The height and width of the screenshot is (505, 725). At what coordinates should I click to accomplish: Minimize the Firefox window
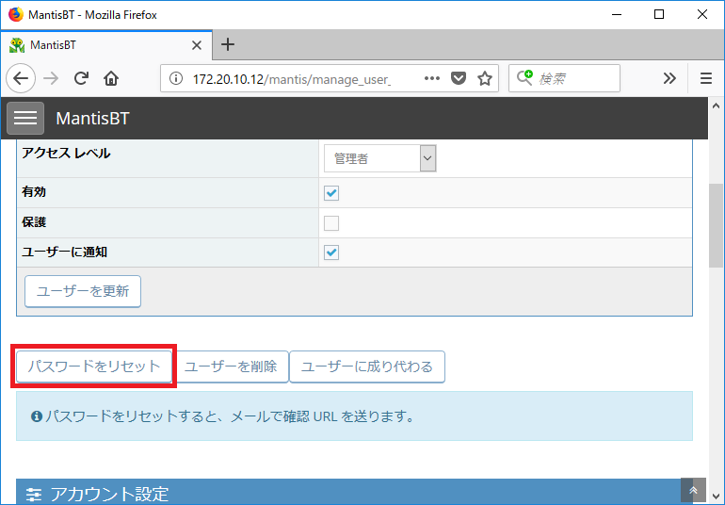(617, 14)
